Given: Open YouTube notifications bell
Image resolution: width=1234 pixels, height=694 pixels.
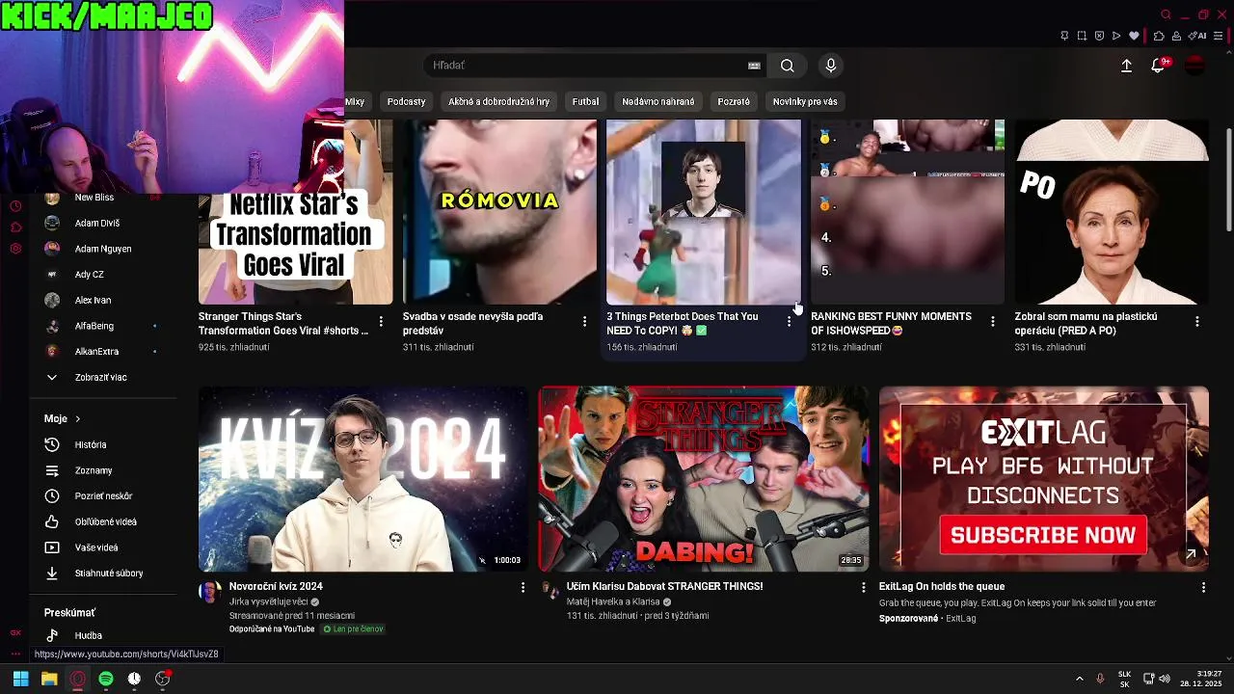Looking at the screenshot, I should point(1158,66).
